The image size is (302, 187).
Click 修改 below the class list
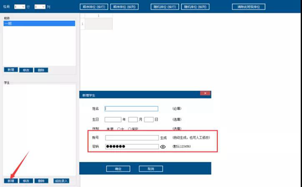(26, 70)
